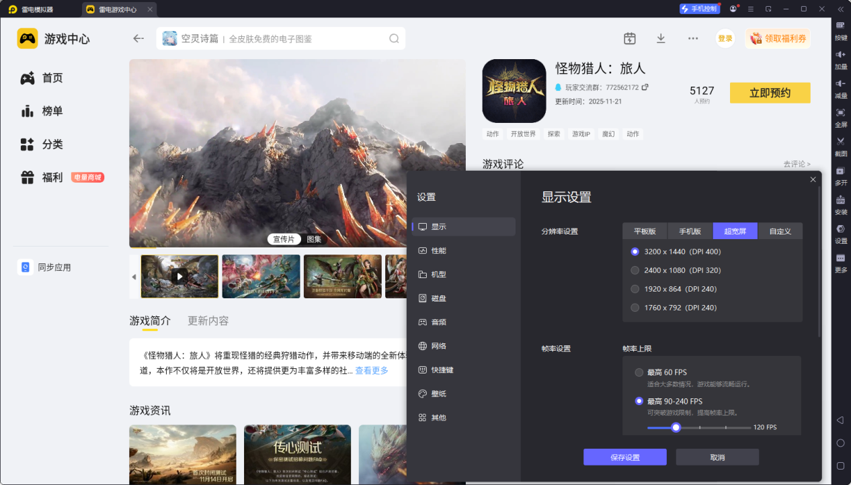The height and width of the screenshot is (485, 851).
Task: Select 最高 90-240 FPS option
Action: pos(639,401)
